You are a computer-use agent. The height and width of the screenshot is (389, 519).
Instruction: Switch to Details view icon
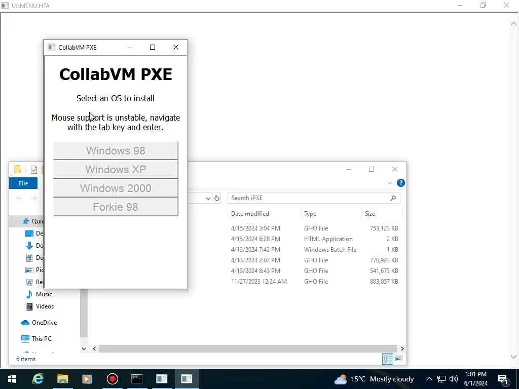(x=388, y=359)
